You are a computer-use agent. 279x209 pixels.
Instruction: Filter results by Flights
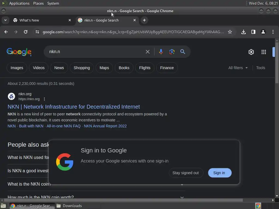pos(145,68)
